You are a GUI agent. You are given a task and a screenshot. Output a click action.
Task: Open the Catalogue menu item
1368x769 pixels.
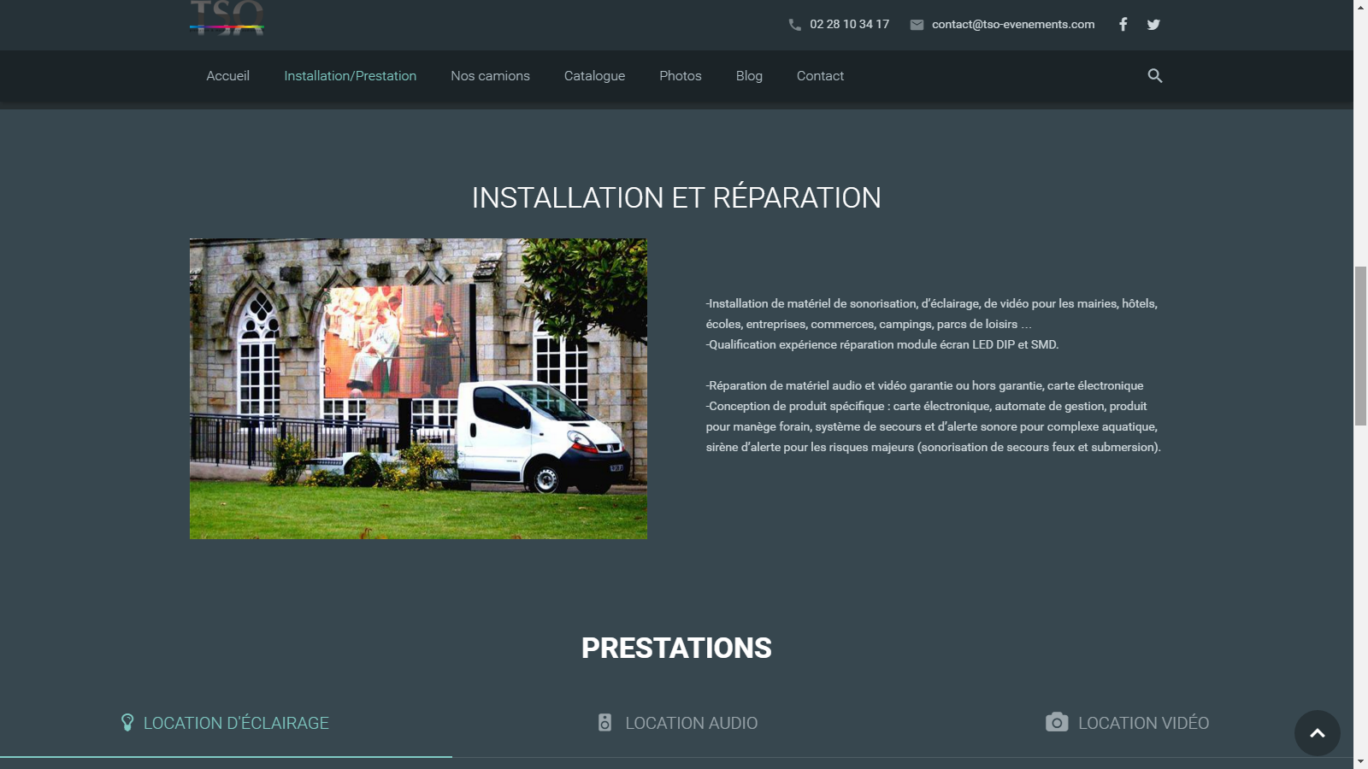pyautogui.click(x=594, y=76)
